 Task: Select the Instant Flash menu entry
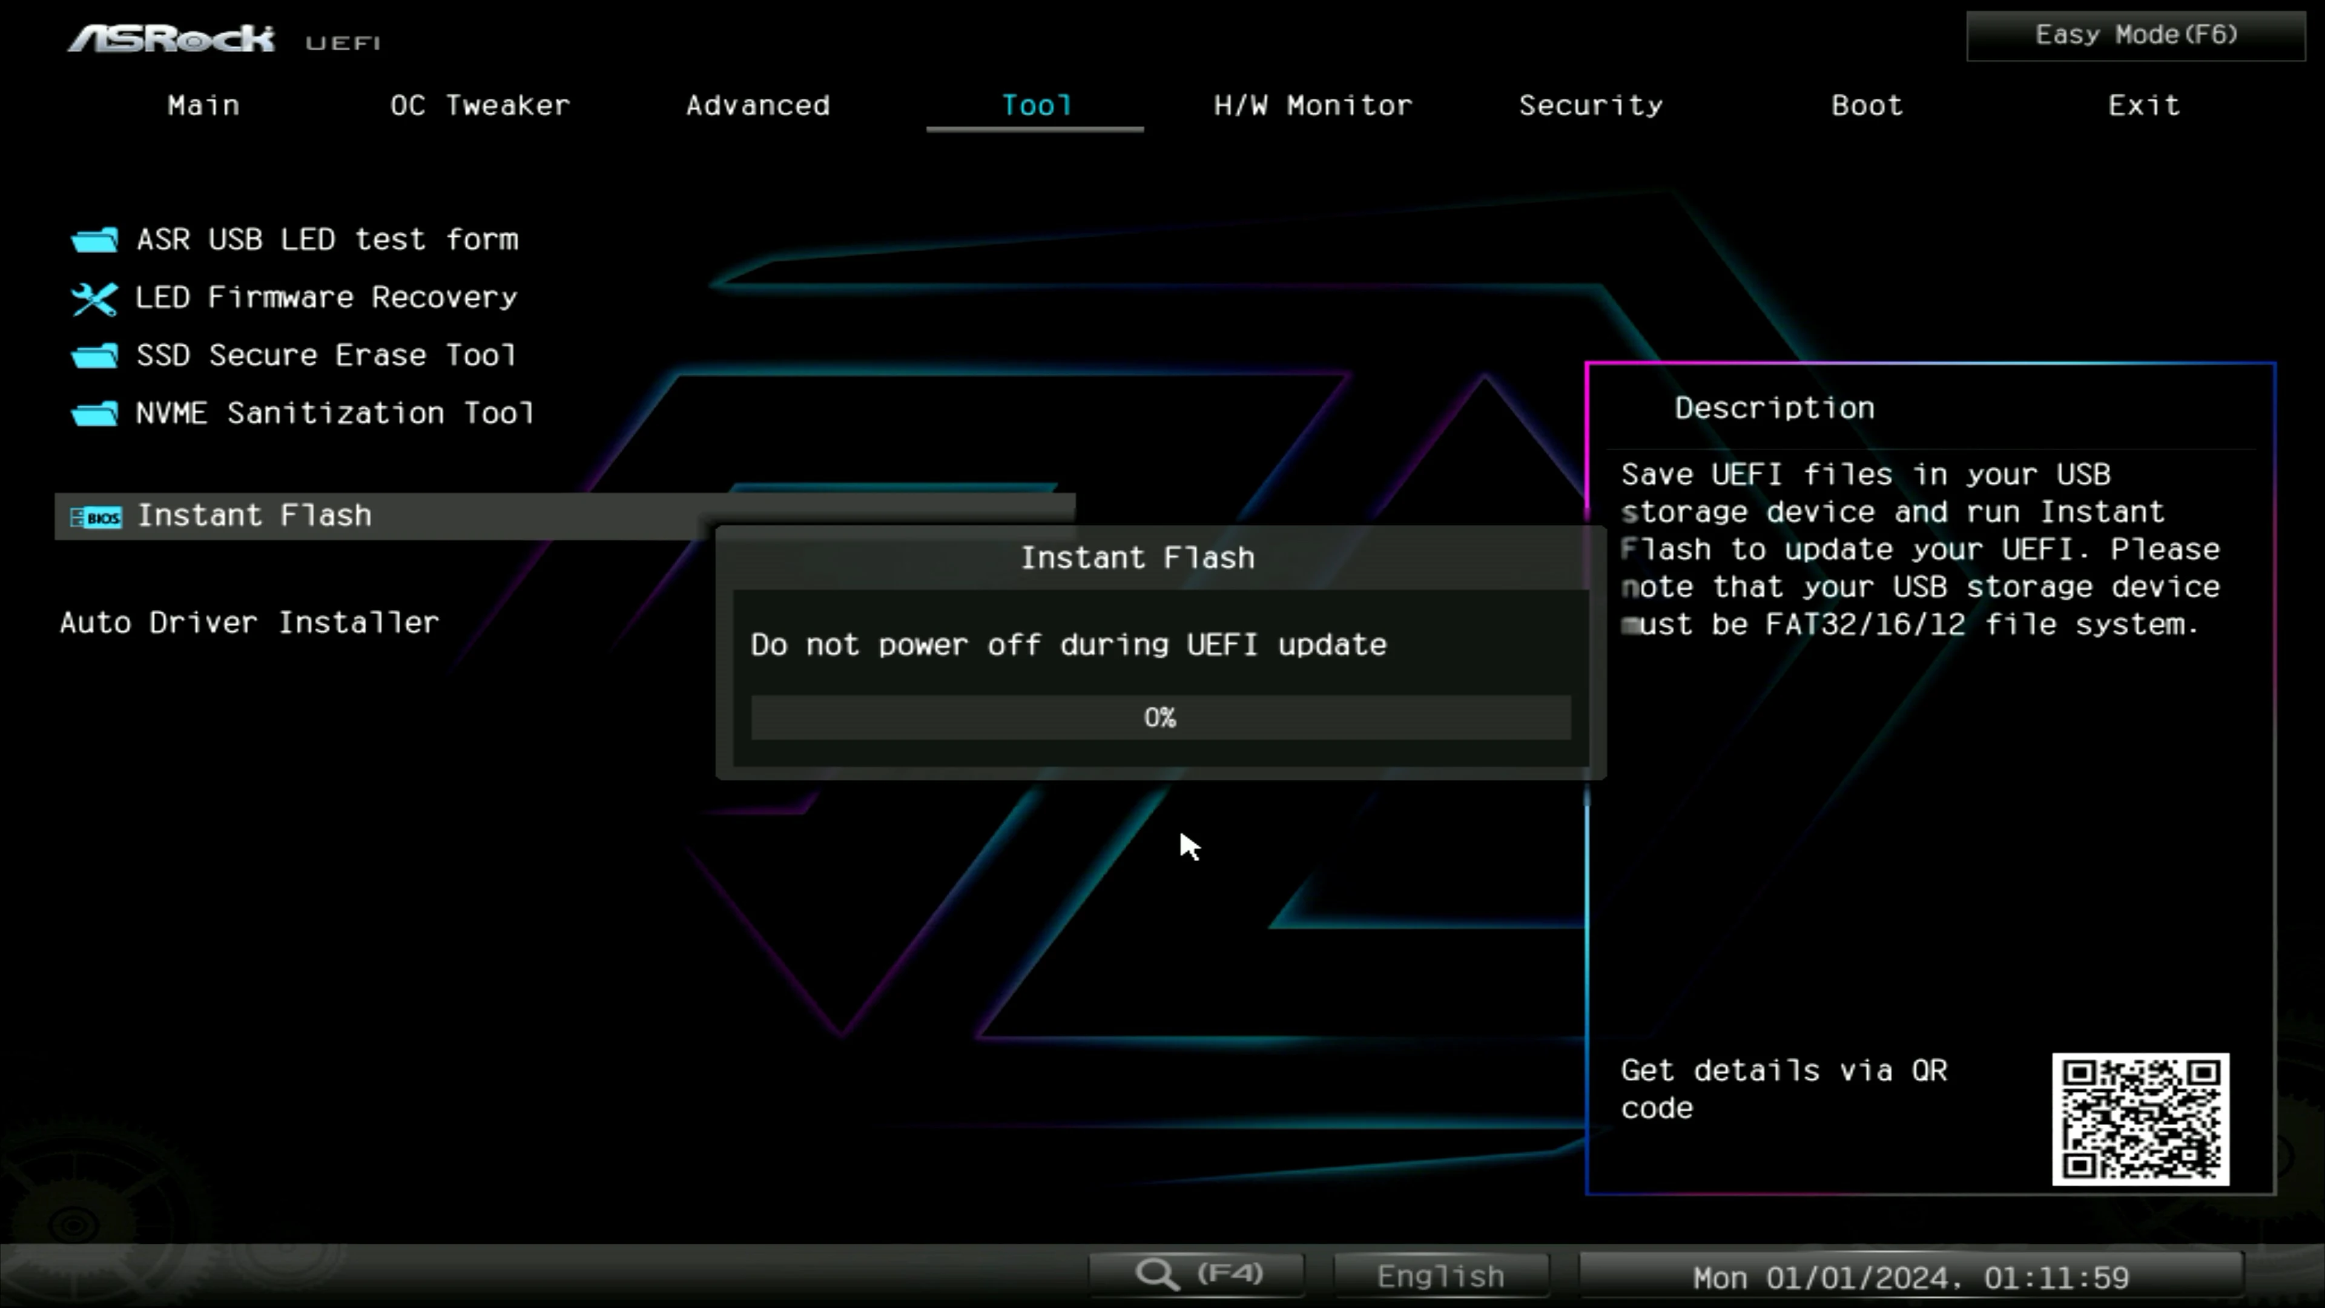click(x=564, y=517)
